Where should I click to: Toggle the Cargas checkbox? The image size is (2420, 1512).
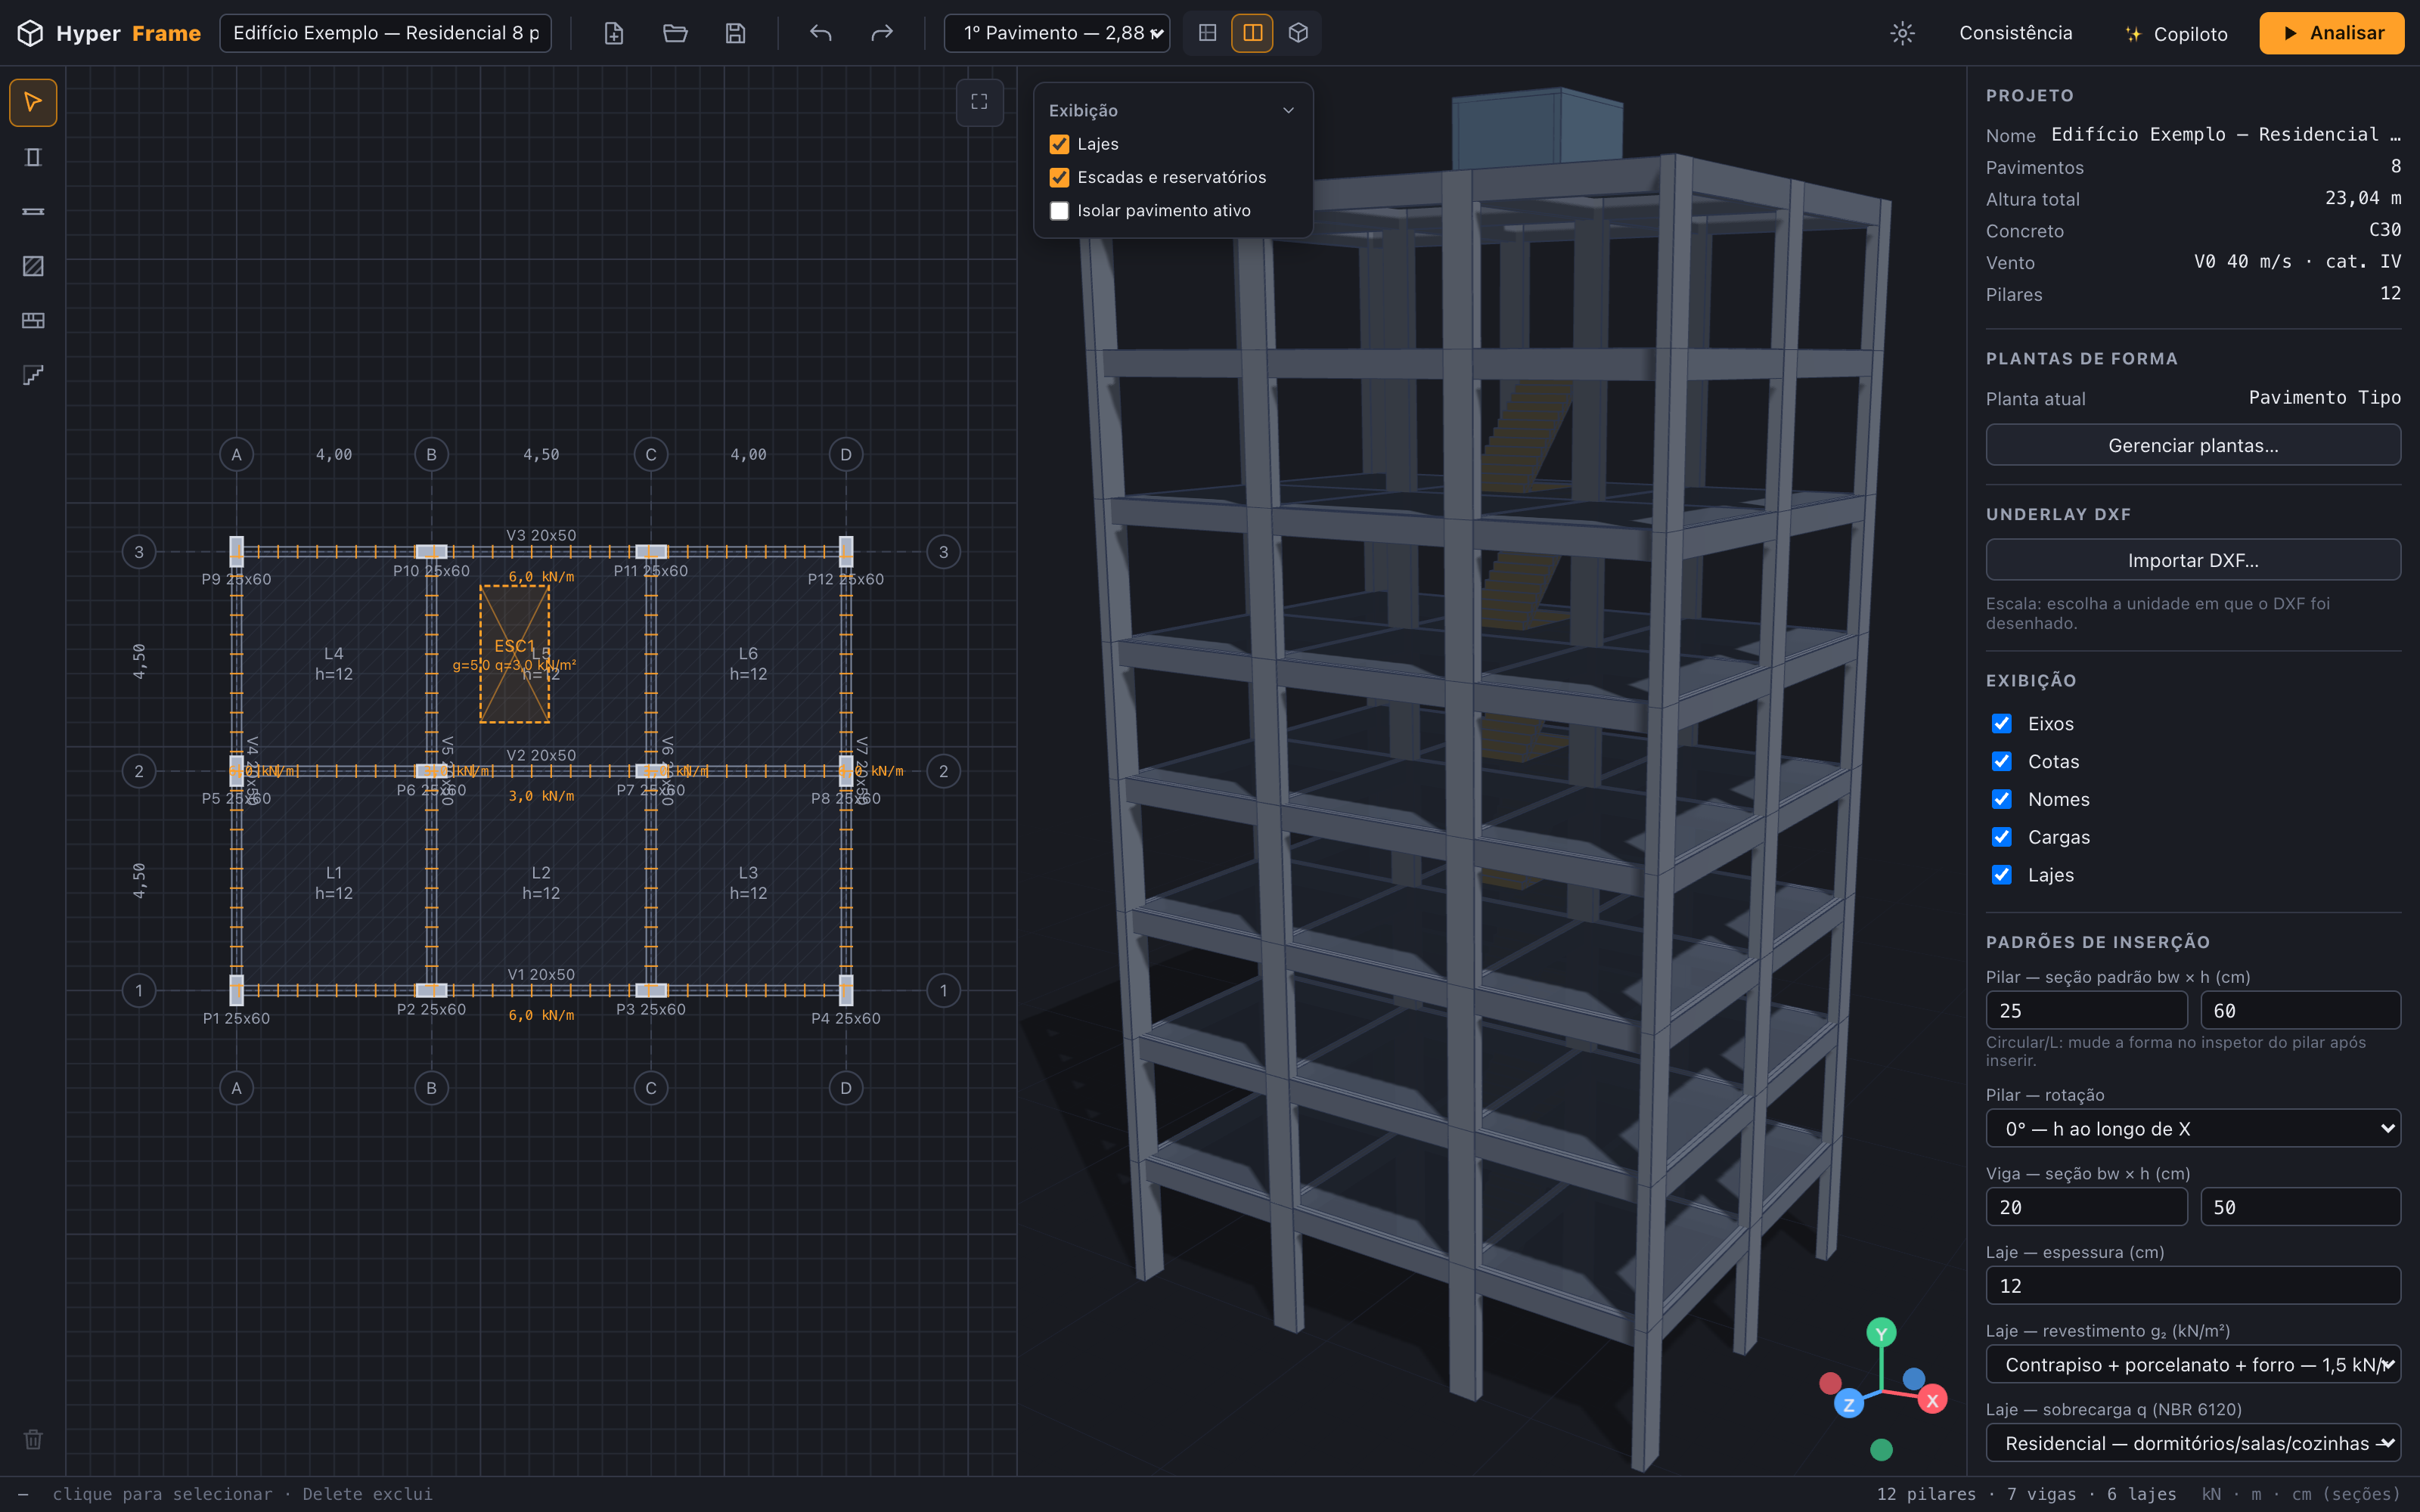tap(2002, 837)
